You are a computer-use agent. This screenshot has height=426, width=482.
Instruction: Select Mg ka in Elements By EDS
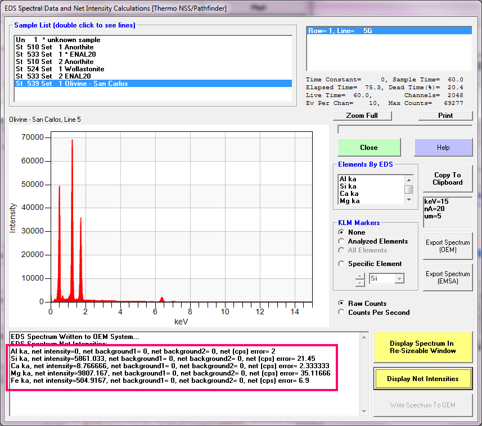[349, 200]
